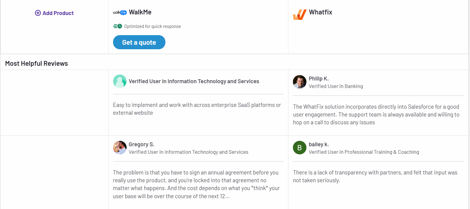Click the Optimized for quick response clock icon
470x209 pixels.
click(117, 26)
